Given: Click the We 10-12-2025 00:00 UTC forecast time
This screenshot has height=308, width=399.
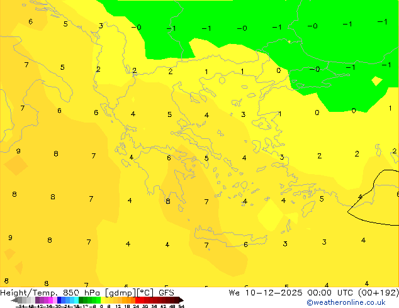Looking at the screenshot, I should pyautogui.click(x=291, y=293).
